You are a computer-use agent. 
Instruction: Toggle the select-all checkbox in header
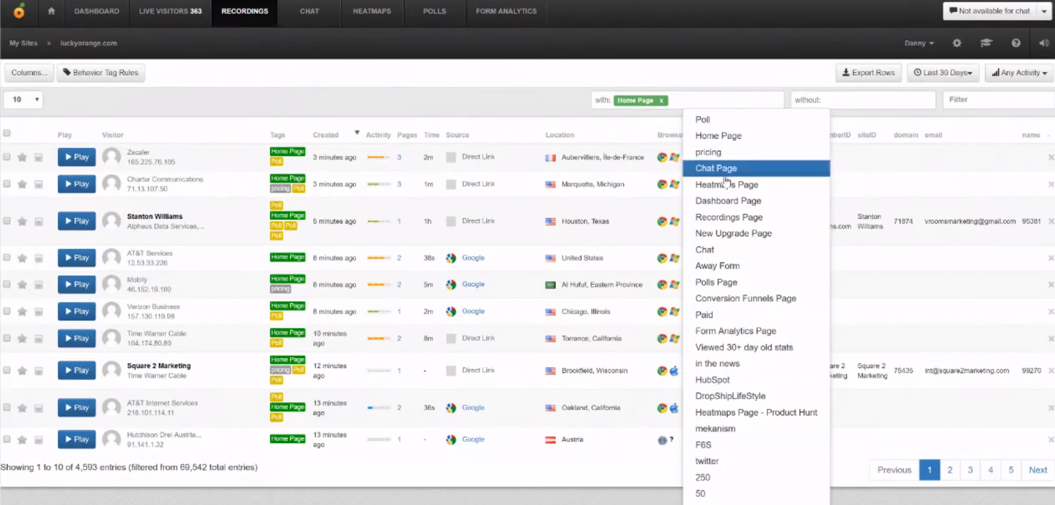tap(7, 133)
